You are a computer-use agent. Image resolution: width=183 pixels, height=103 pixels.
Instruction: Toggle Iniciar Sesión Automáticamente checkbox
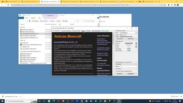coord(116,71)
